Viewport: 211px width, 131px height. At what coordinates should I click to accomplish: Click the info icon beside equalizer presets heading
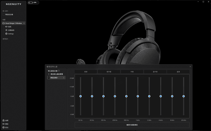[59, 71]
